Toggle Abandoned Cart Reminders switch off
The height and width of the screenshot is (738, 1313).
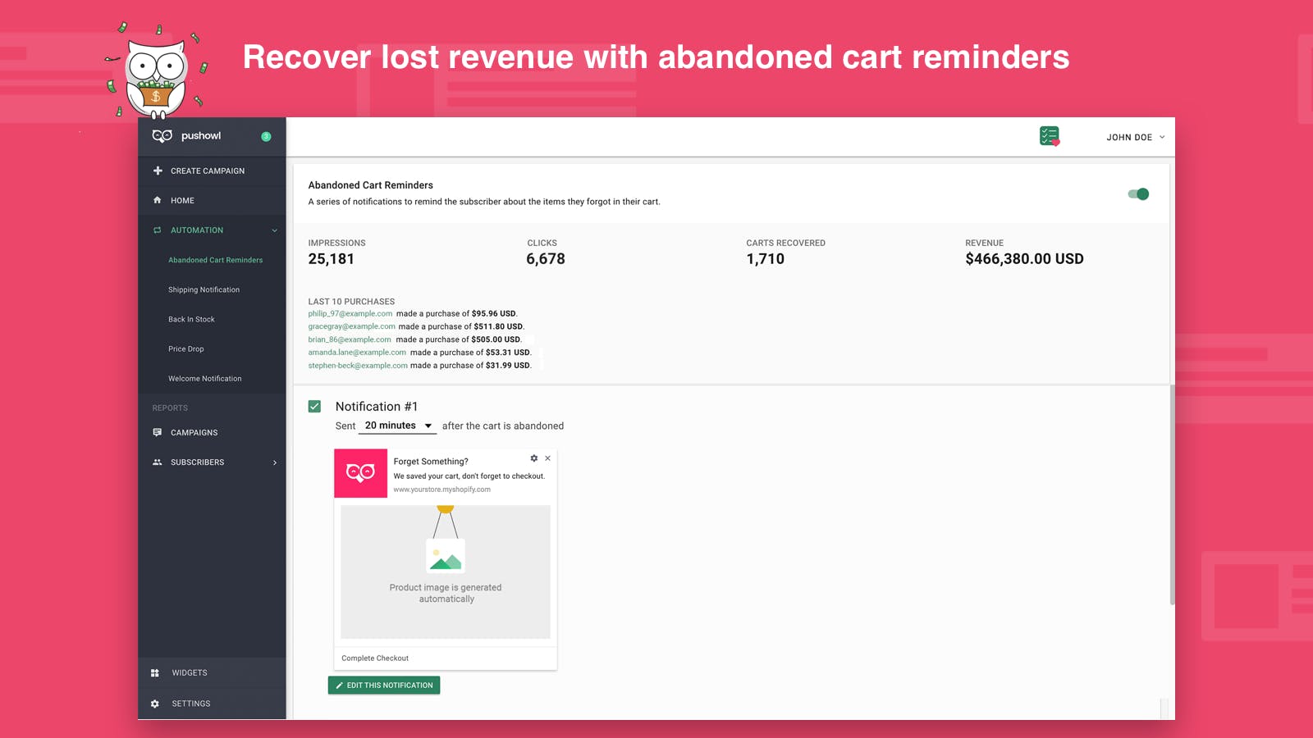click(1138, 194)
